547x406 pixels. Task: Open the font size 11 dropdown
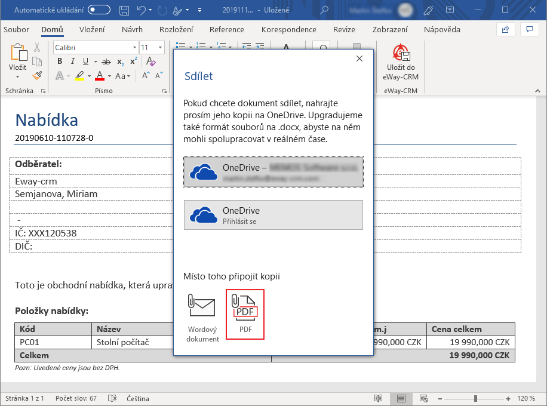click(x=160, y=47)
